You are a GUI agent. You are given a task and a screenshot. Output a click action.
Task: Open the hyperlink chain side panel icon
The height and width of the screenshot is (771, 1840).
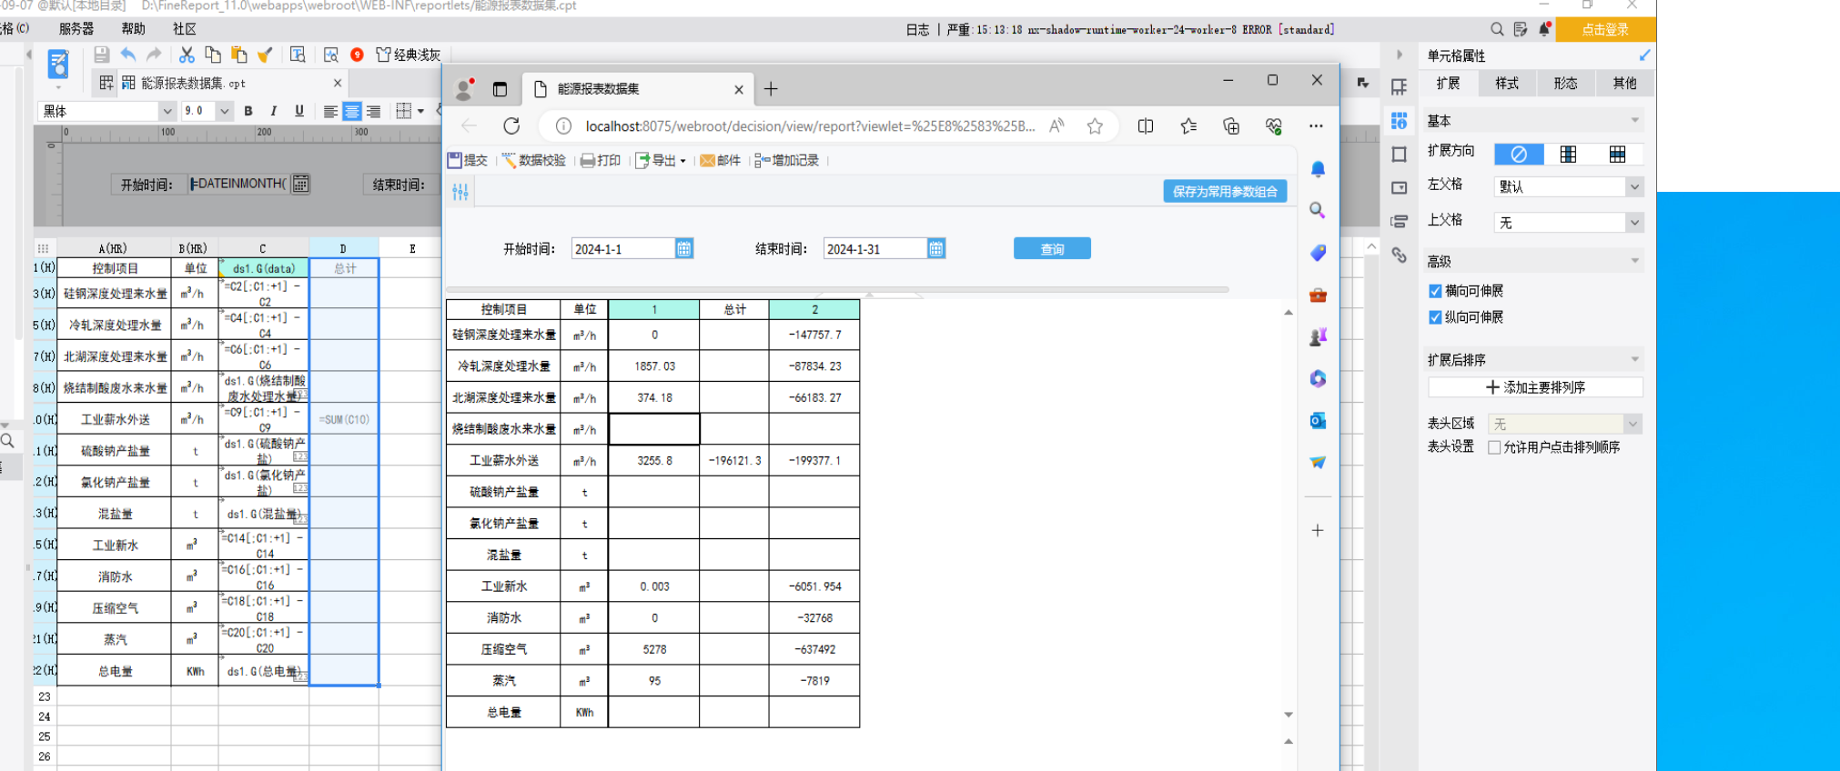click(1400, 255)
